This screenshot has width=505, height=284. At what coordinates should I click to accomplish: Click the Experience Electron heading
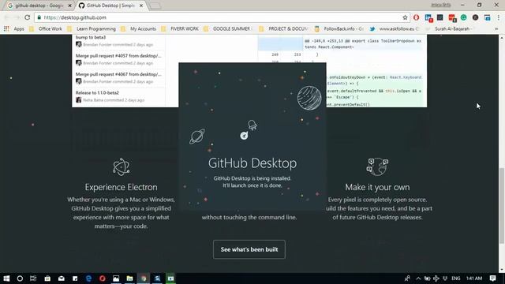coord(121,187)
